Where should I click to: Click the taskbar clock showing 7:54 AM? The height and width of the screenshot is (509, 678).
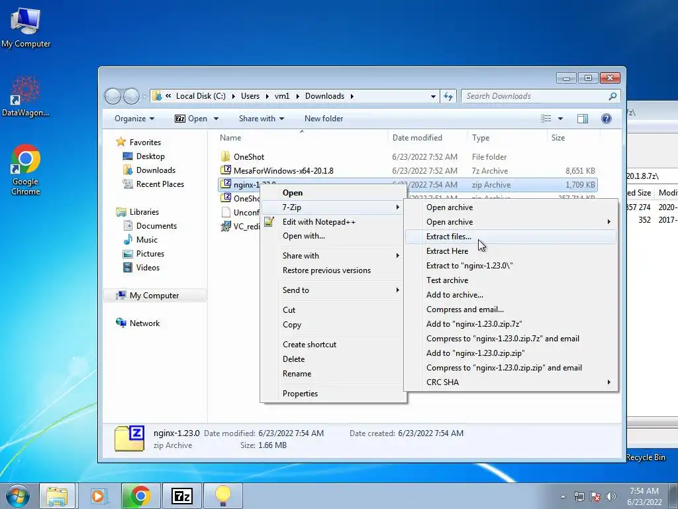(x=644, y=496)
